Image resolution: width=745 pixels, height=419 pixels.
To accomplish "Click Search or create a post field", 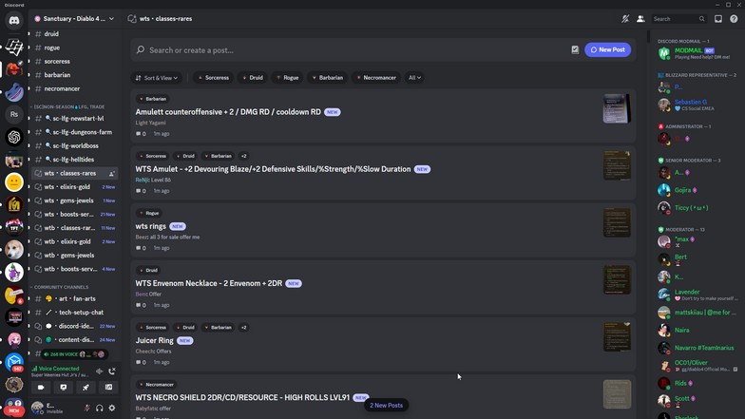I will point(352,49).
